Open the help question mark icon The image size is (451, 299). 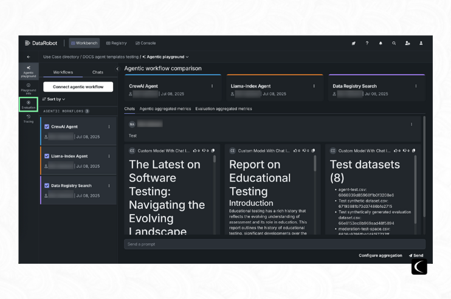tap(367, 43)
